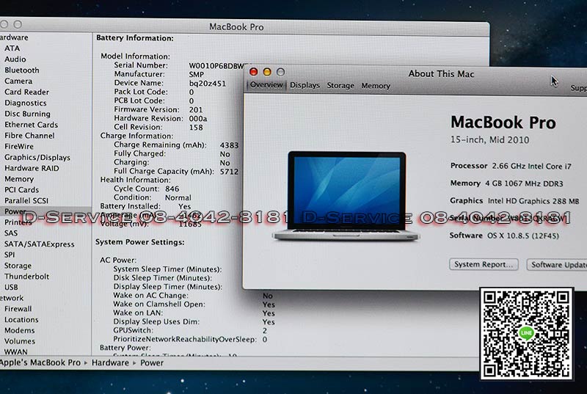Click the Manufacturer SMP value
587x394 pixels.
click(x=196, y=74)
